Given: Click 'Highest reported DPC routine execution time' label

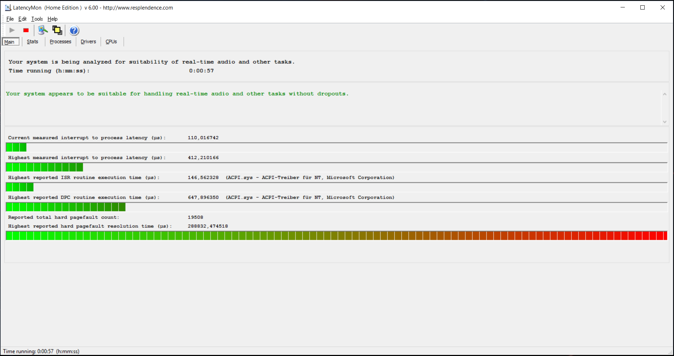Looking at the screenshot, I should [84, 197].
